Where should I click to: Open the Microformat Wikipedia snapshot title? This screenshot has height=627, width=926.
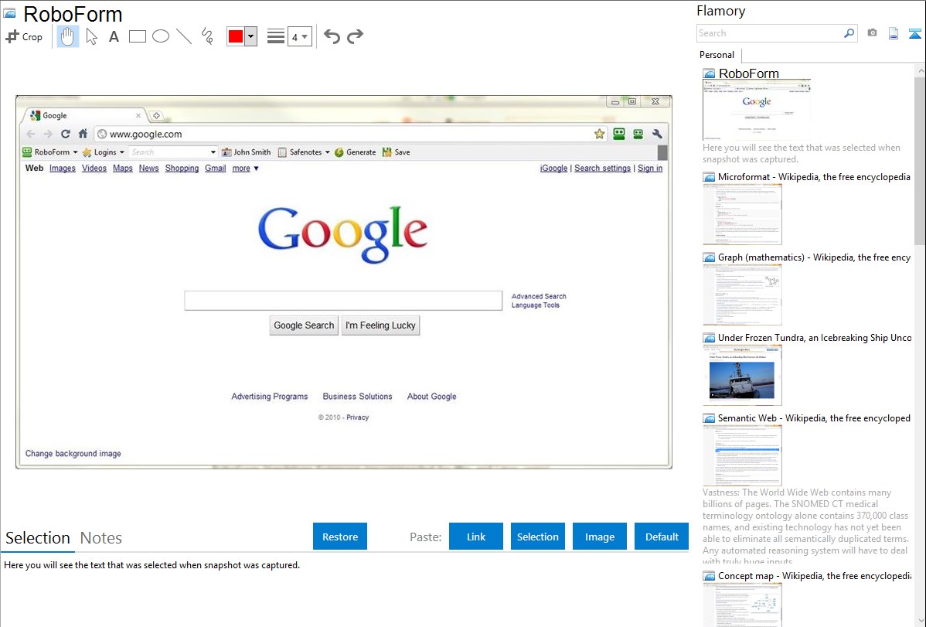tap(814, 177)
